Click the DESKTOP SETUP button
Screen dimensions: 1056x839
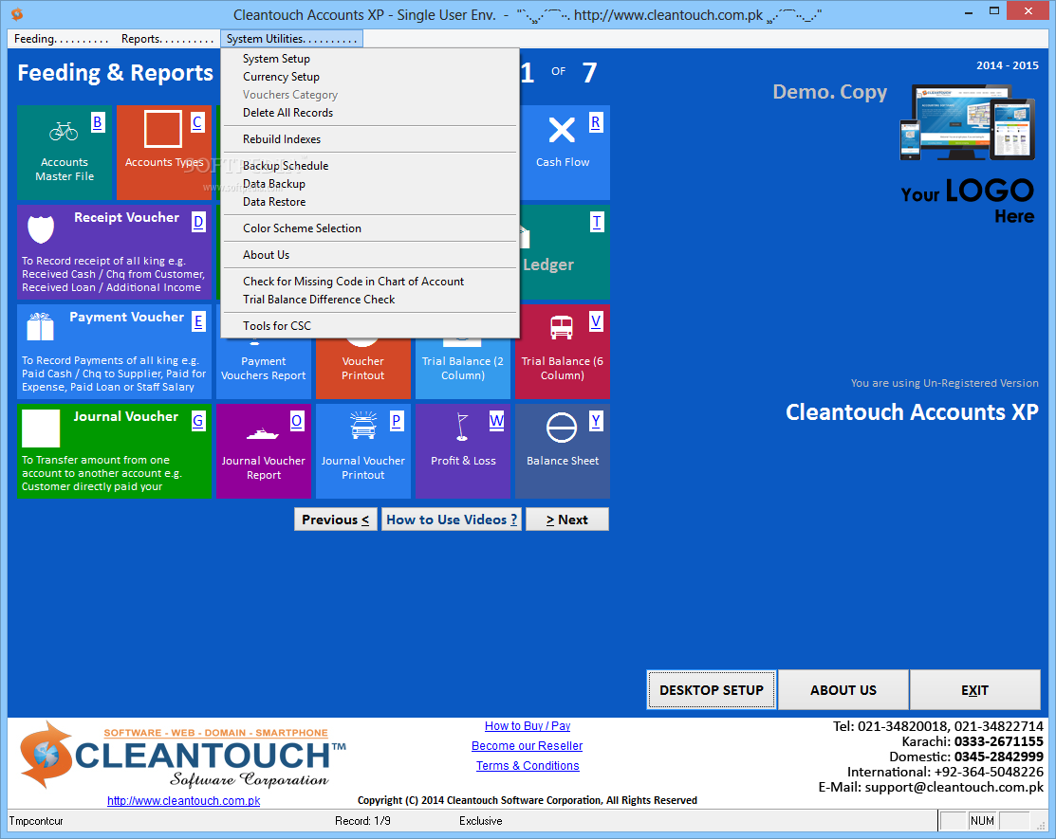click(x=712, y=689)
